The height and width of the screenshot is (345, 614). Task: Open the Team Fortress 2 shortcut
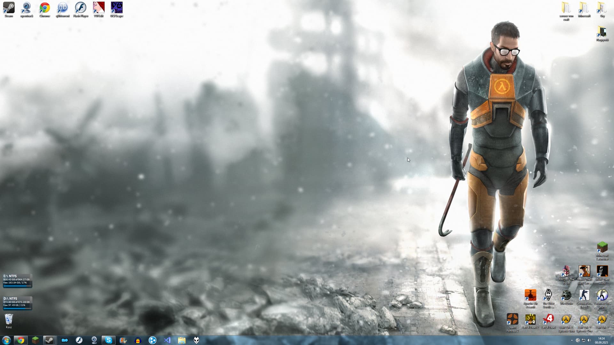[512, 319]
